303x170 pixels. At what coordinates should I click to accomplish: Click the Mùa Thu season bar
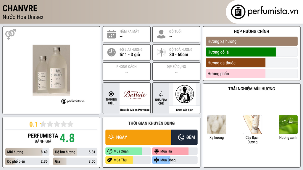click(x=128, y=160)
